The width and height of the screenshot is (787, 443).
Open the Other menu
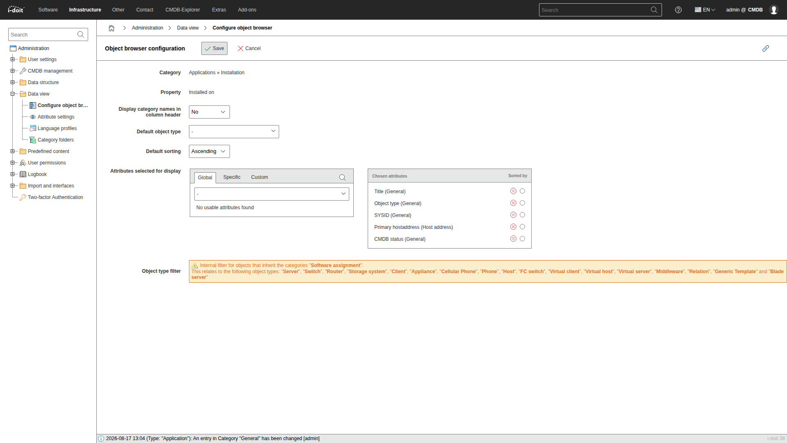coord(118,10)
